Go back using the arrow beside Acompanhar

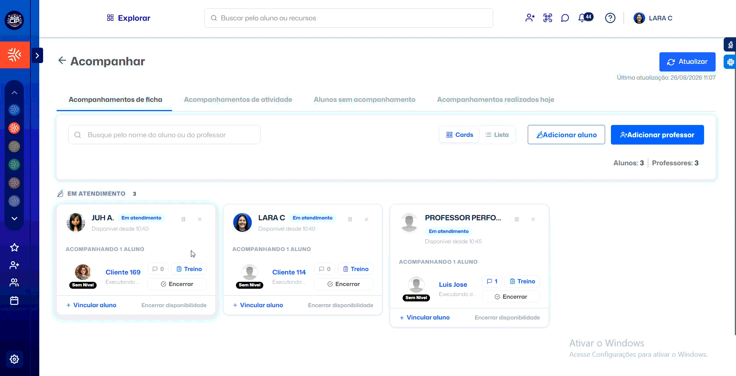tap(62, 60)
